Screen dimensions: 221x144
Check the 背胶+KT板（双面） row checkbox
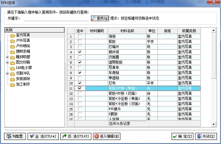(80, 94)
